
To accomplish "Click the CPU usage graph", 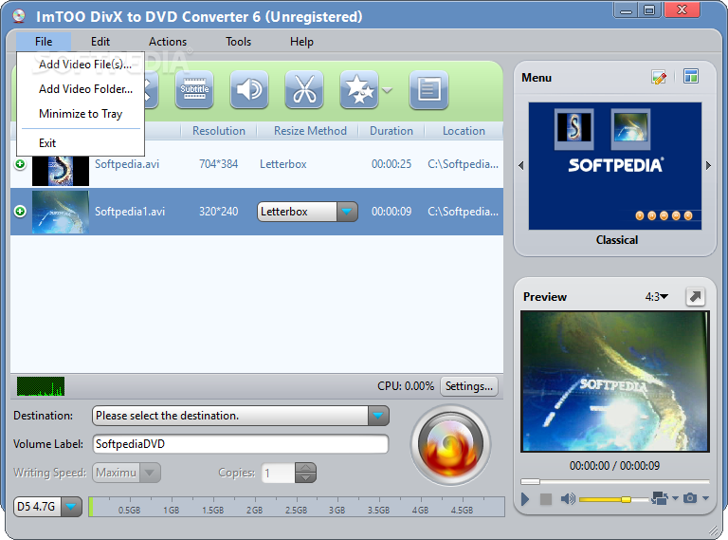I will (41, 386).
